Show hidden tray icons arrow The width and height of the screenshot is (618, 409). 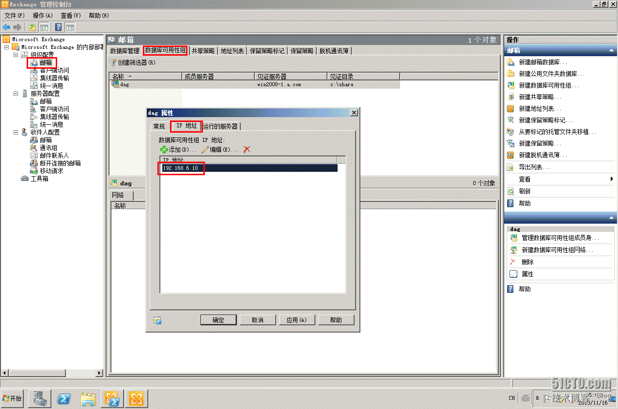pos(537,398)
